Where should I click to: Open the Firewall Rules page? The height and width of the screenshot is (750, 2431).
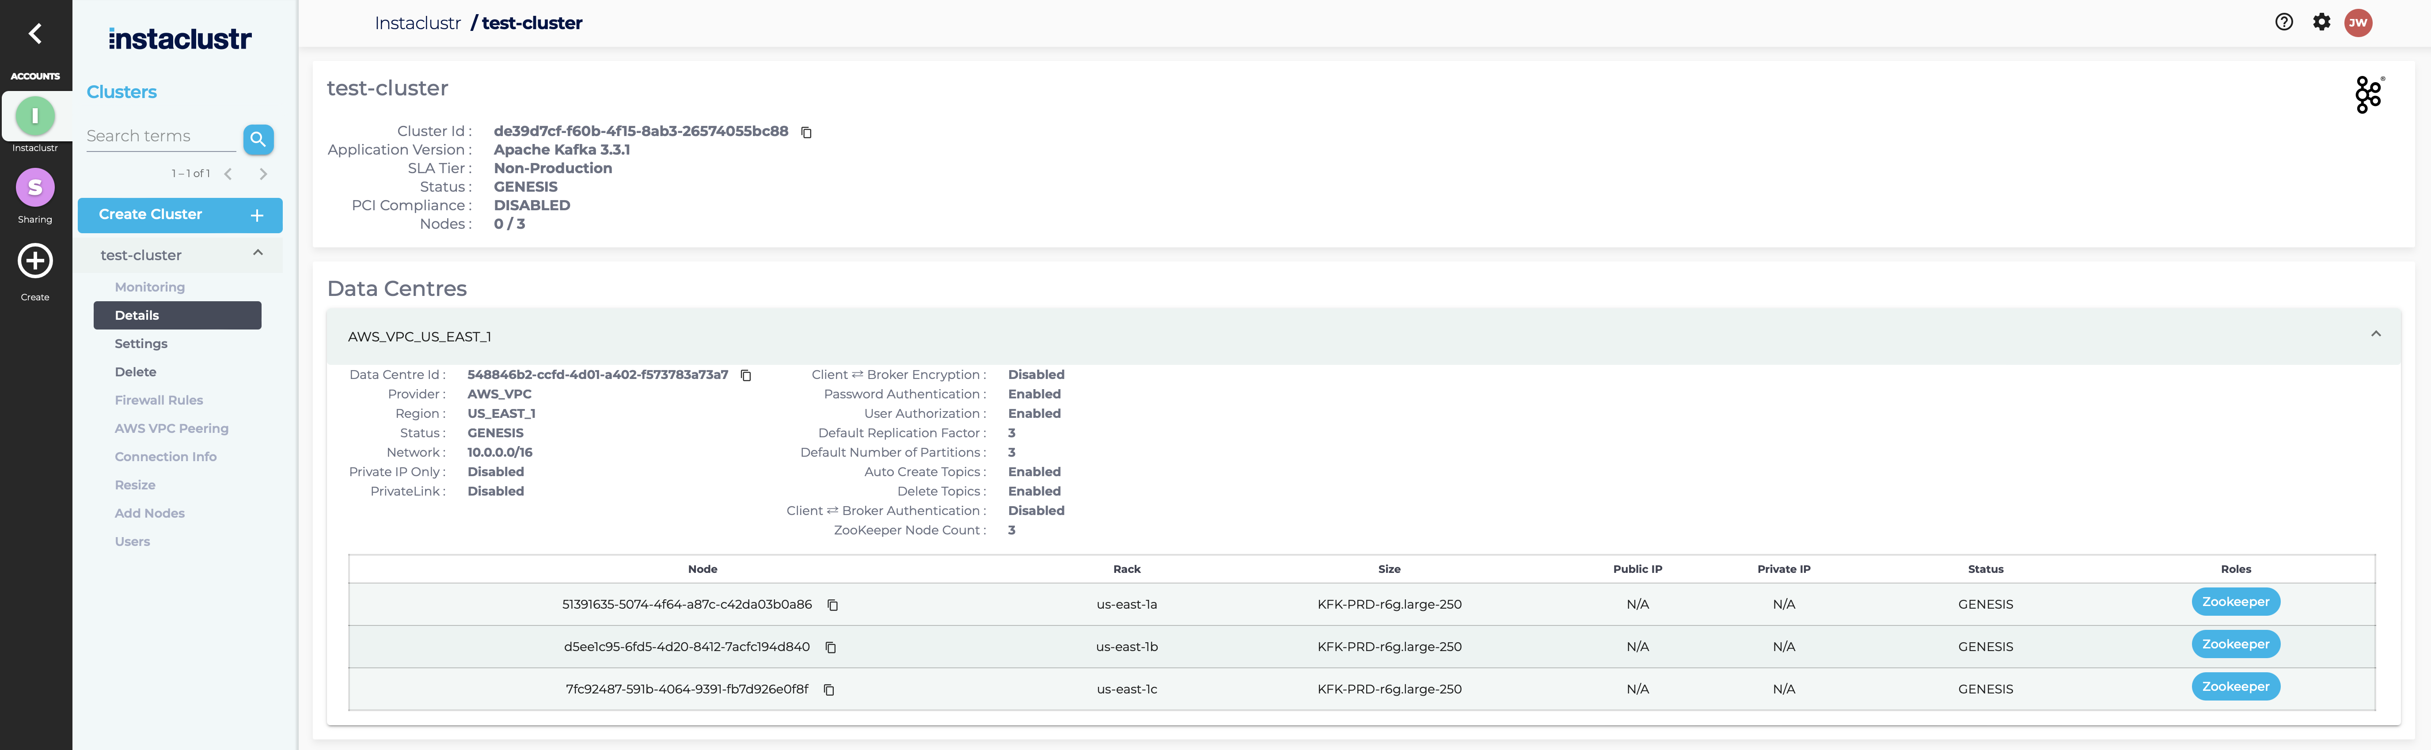coord(159,400)
